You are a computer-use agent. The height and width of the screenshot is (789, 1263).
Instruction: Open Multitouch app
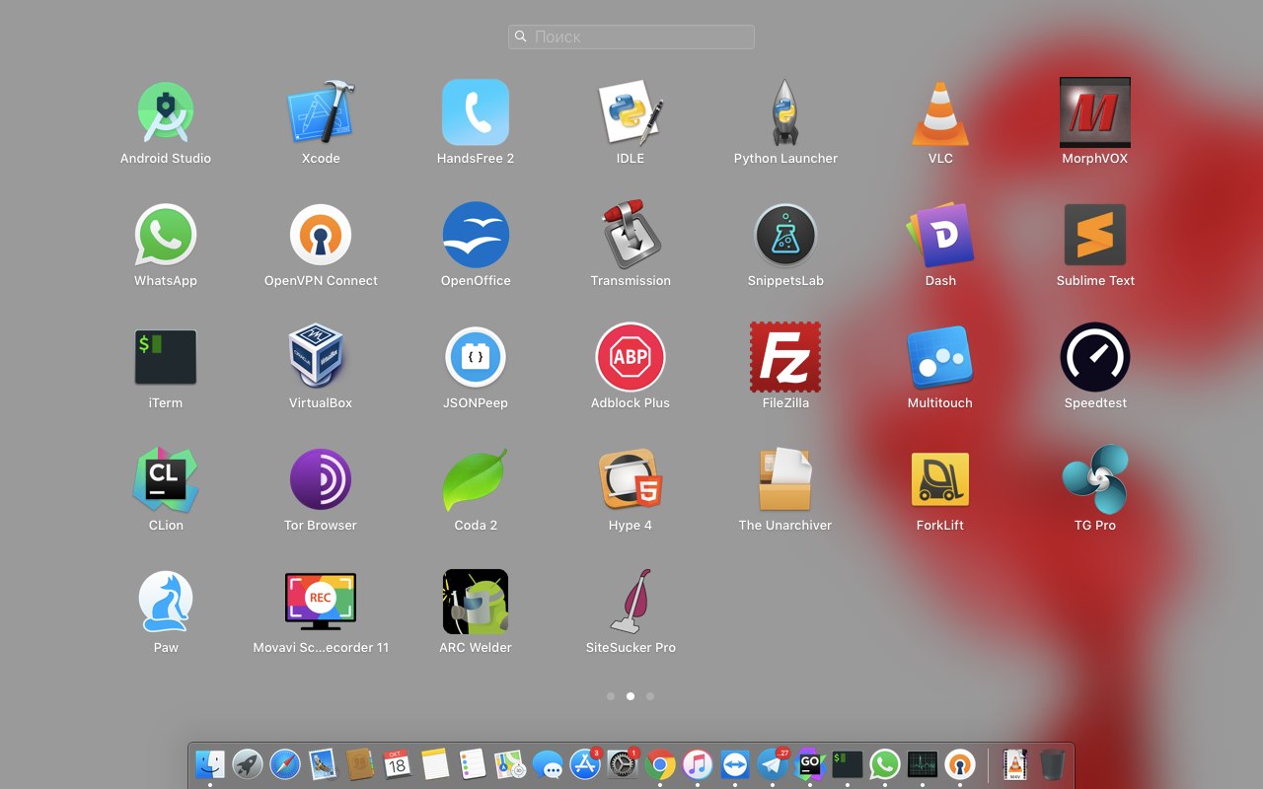[x=940, y=357]
